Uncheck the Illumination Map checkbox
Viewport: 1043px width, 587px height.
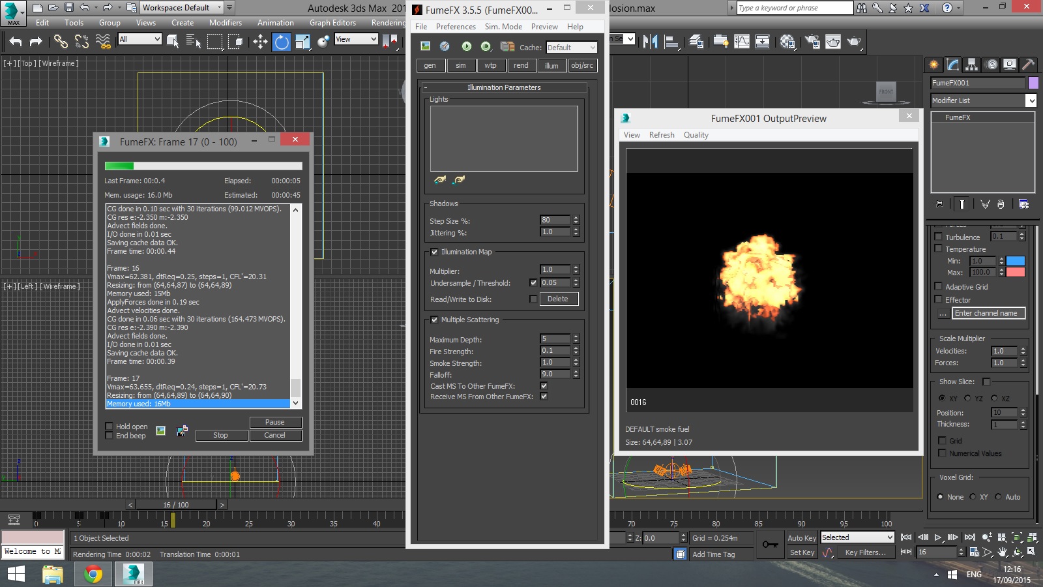434,252
